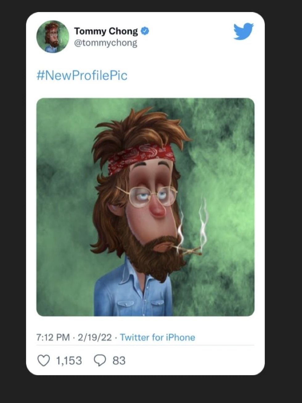Image resolution: width=302 pixels, height=403 pixels.
Task: Click the Tommy Chong display name
Action: [x=106, y=31]
